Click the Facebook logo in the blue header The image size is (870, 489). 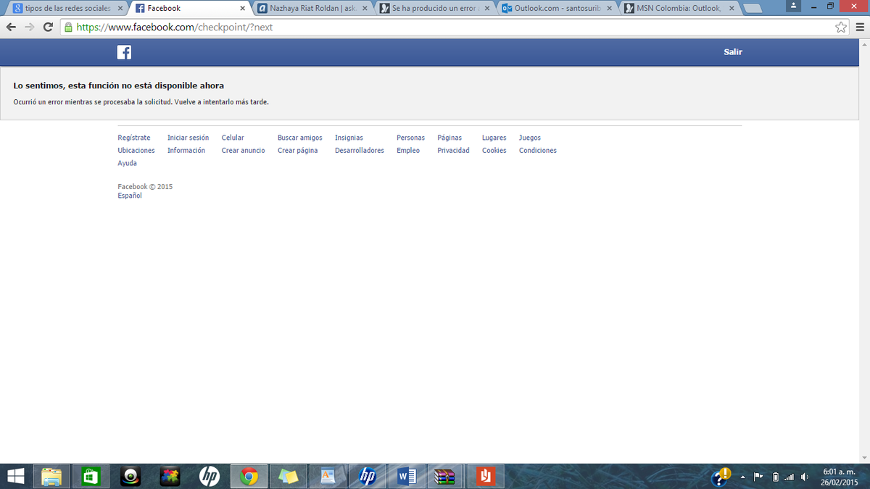(x=125, y=52)
